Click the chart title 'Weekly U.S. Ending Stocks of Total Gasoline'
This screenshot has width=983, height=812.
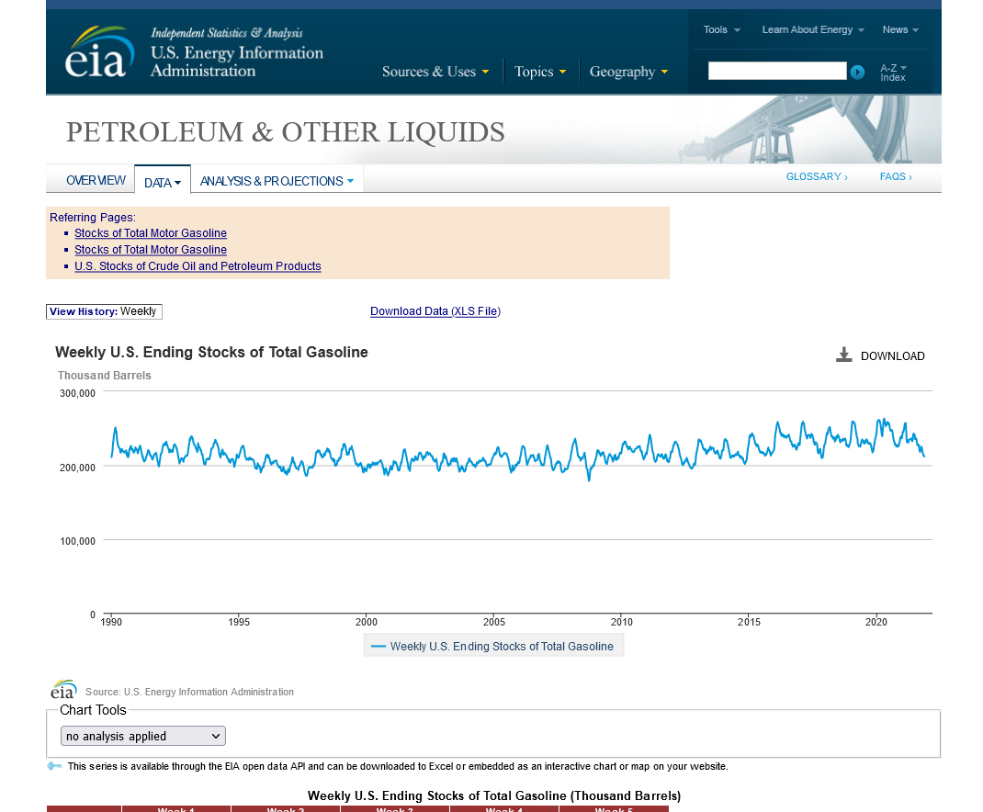[211, 352]
